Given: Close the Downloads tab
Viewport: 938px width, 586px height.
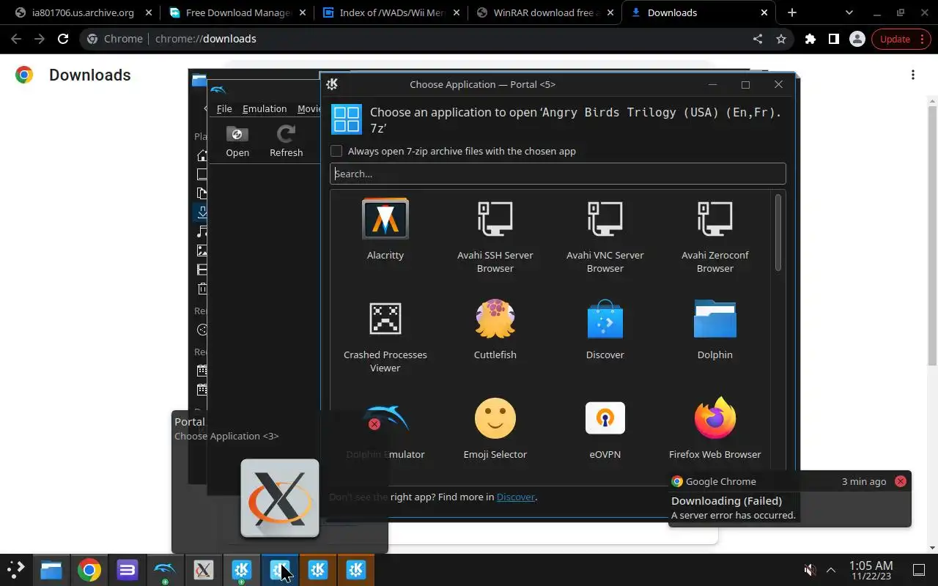Looking at the screenshot, I should (764, 12).
